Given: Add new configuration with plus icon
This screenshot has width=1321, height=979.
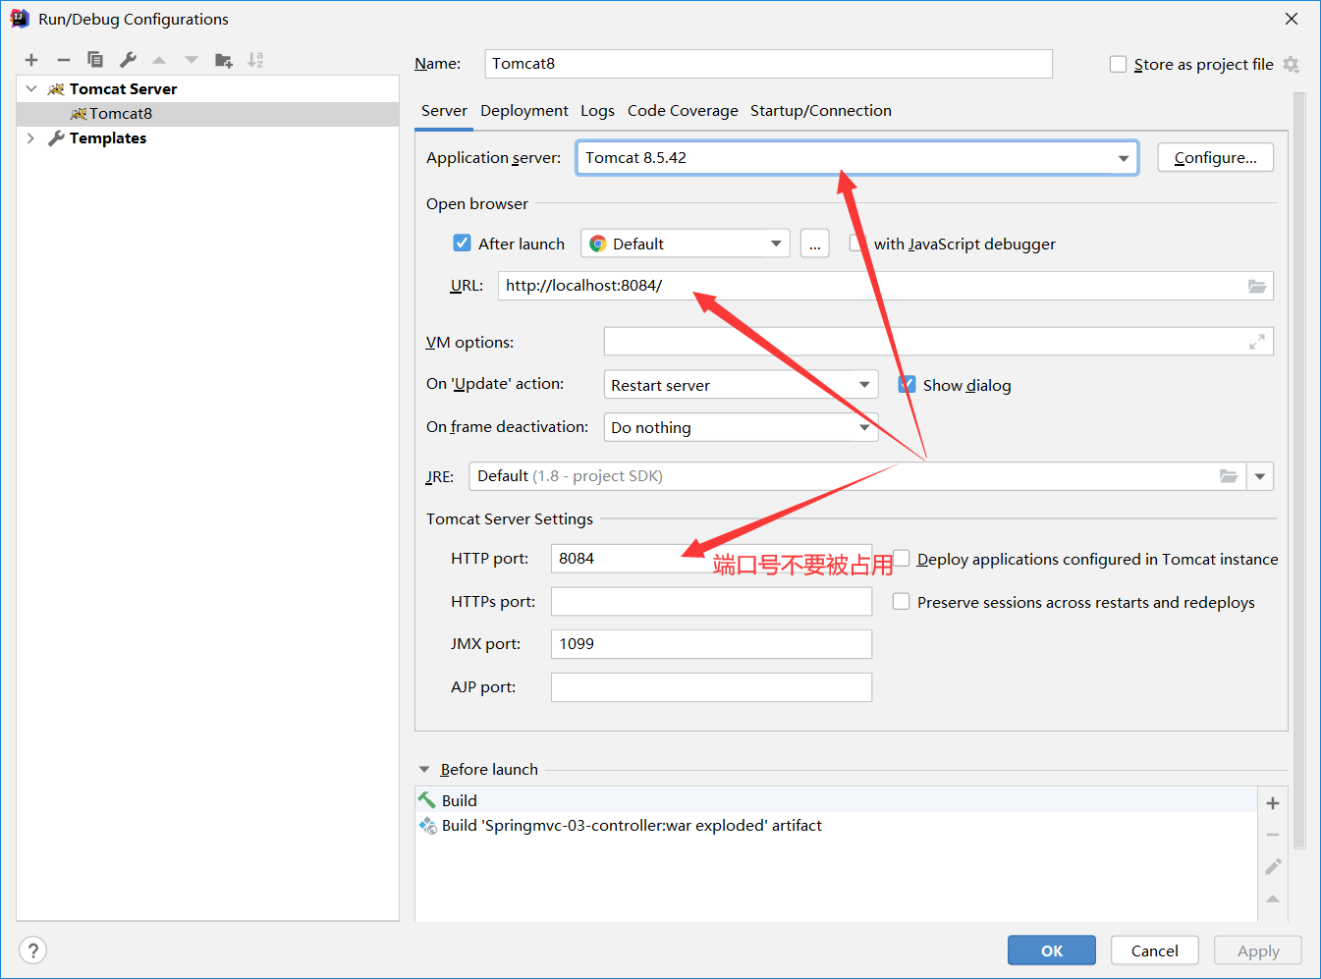Looking at the screenshot, I should point(31,60).
